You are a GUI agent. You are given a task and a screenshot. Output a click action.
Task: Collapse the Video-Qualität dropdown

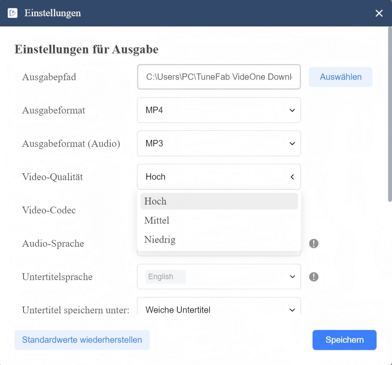(219, 177)
